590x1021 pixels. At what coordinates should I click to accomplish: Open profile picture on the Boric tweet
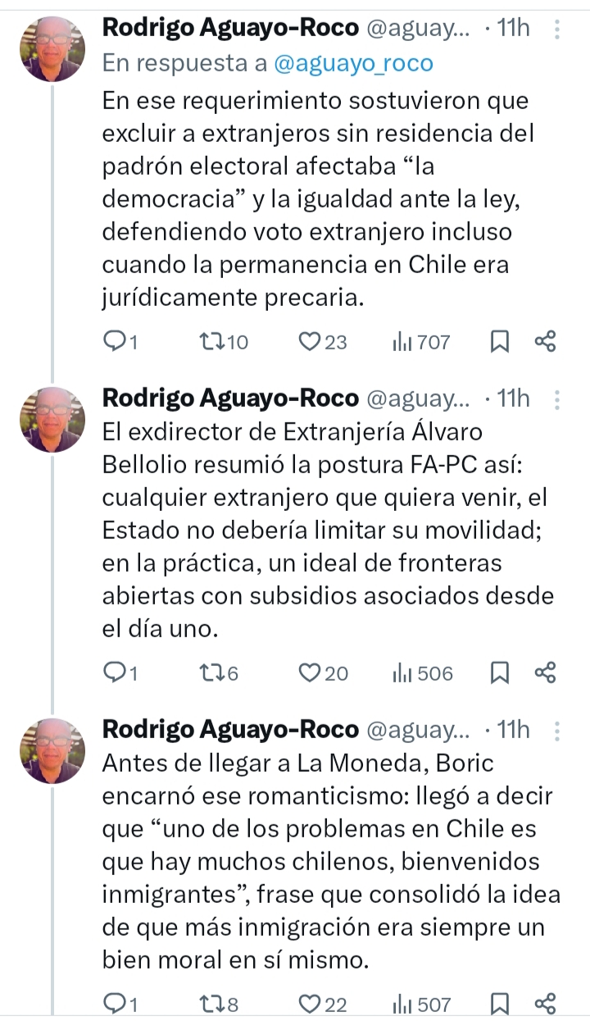(x=52, y=750)
